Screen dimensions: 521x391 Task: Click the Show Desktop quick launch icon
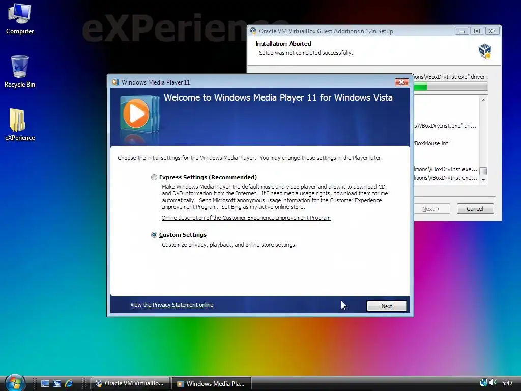coord(45,383)
